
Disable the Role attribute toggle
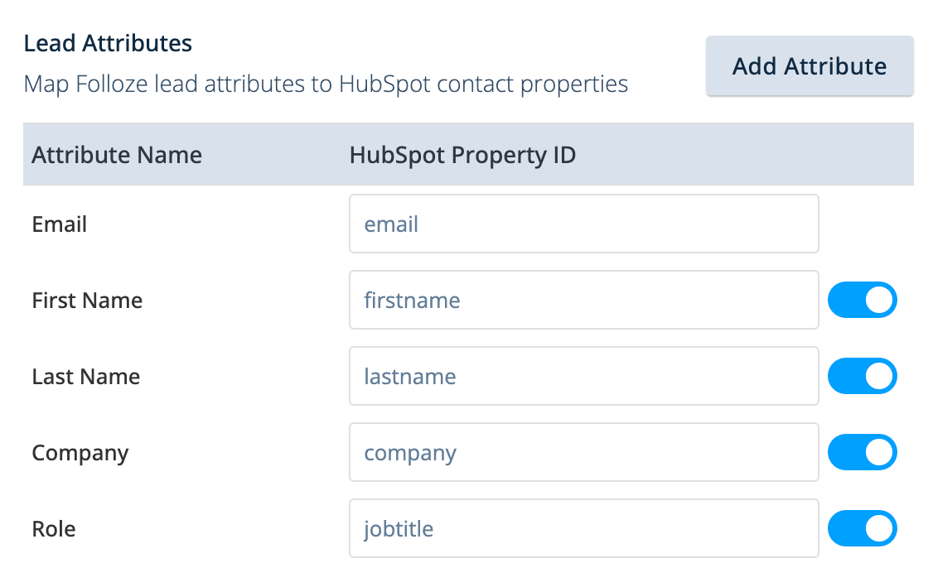862,528
